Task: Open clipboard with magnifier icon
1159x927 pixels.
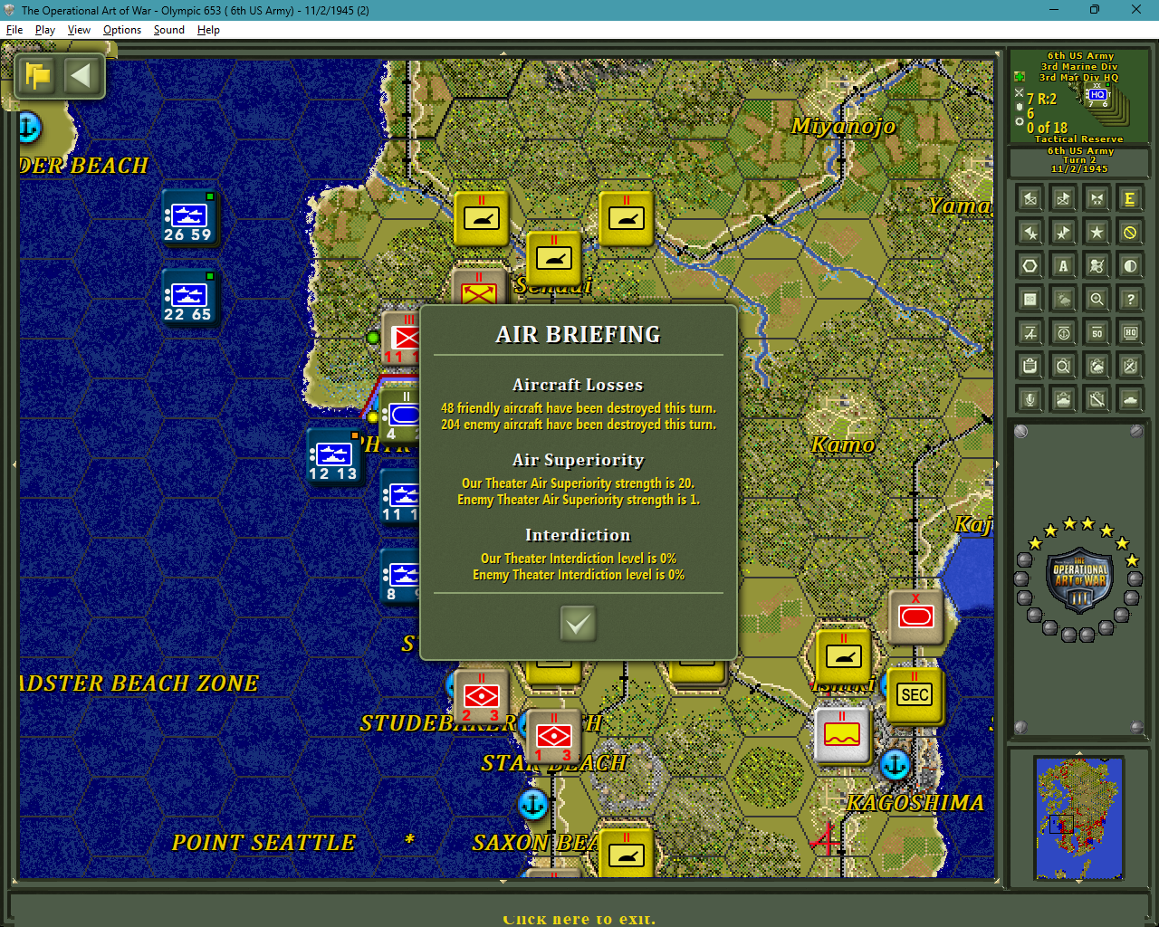Action: [x=1064, y=366]
